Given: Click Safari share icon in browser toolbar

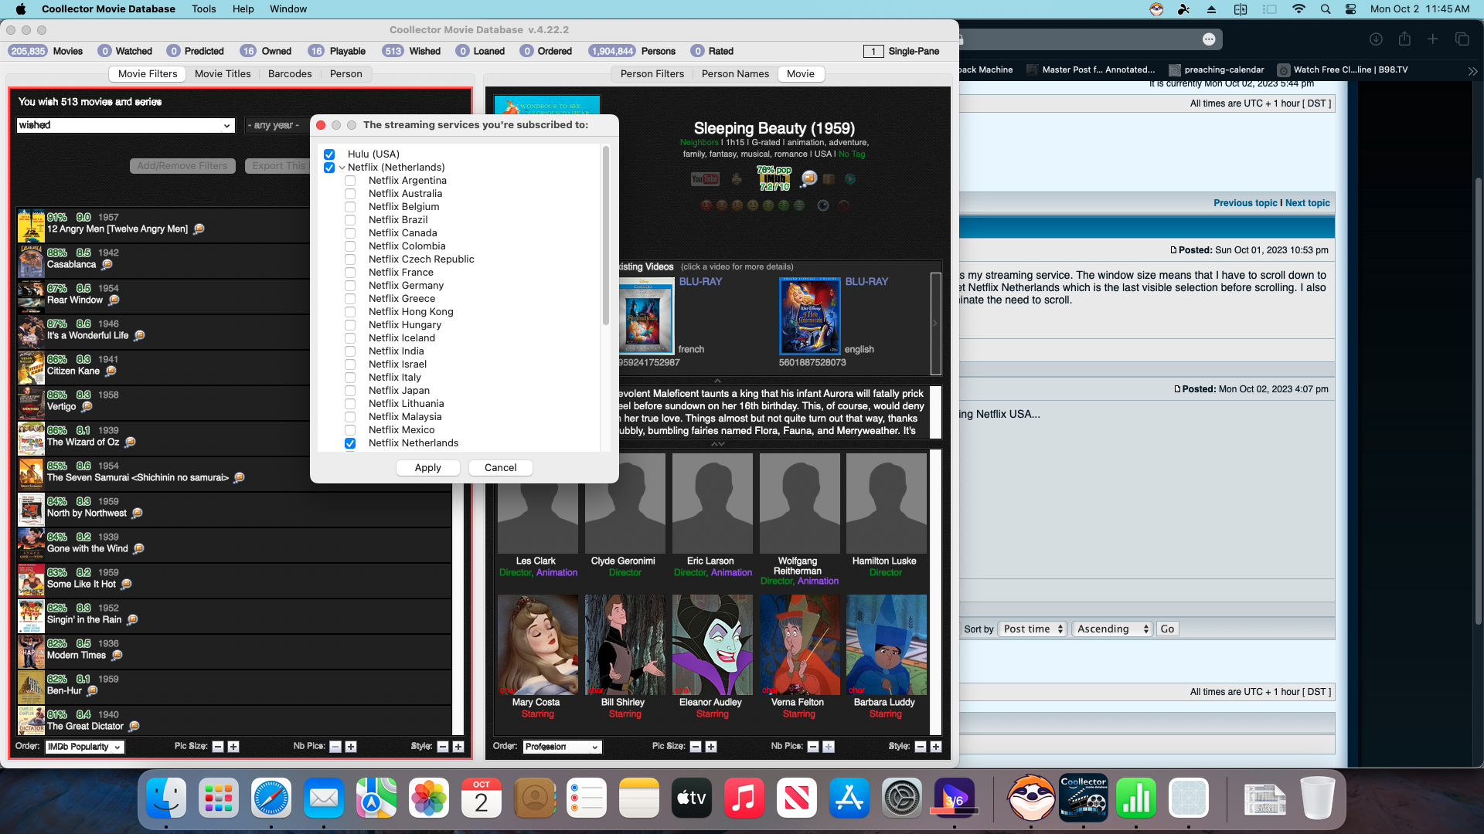Looking at the screenshot, I should (x=1404, y=39).
